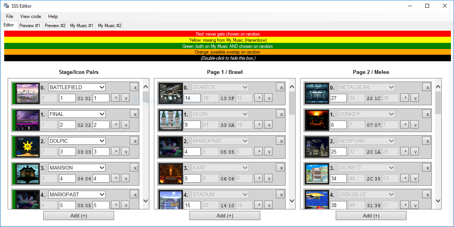This screenshot has width=454, height=227.
Task: Switch to the My Music #1 tab
Action: [x=82, y=26]
